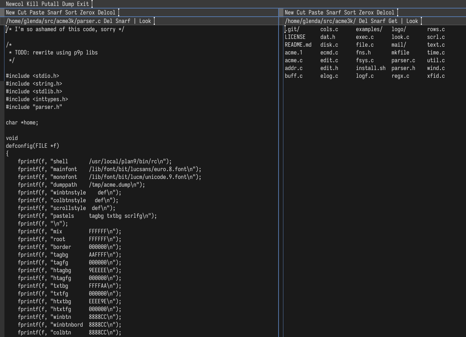The image size is (466, 337).
Task: Click Snarf in the parser.c window tag
Action: point(123,21)
